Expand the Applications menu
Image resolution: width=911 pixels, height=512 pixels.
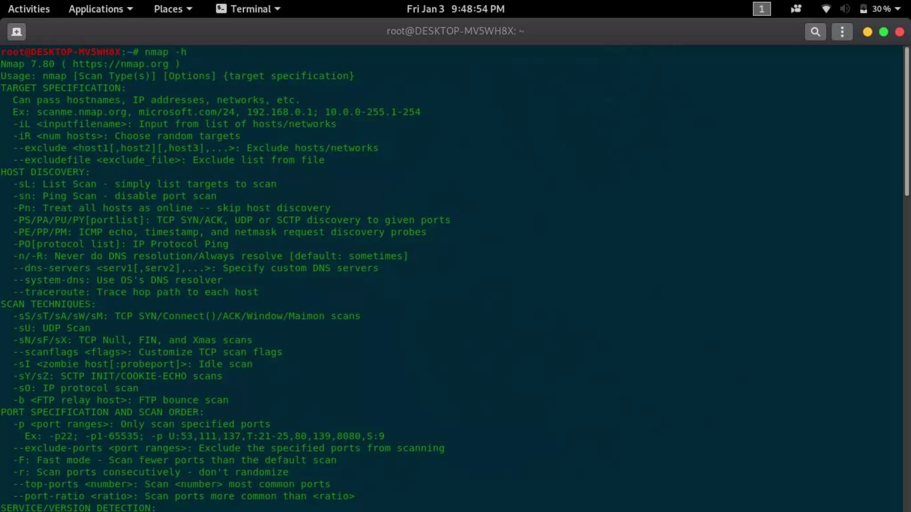coord(101,9)
